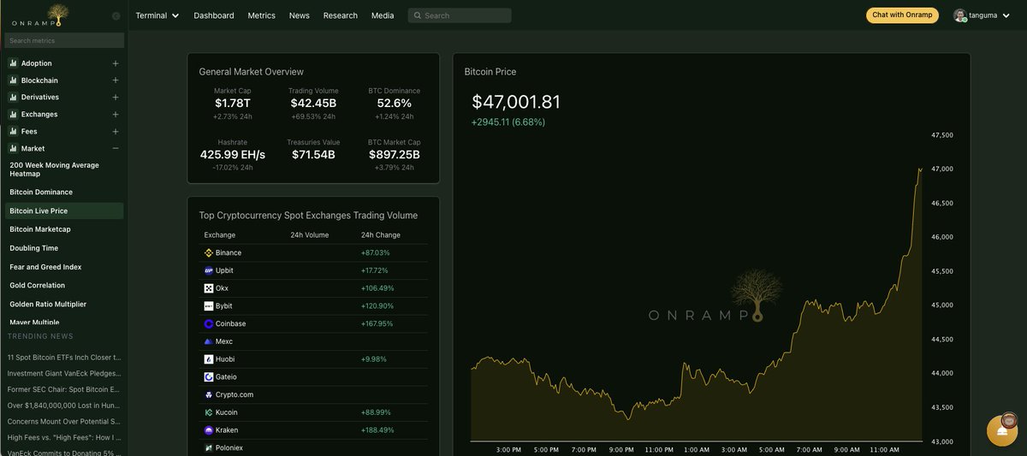1027x456 pixels.
Task: Click the Exchanges category chart icon
Action: click(x=14, y=115)
